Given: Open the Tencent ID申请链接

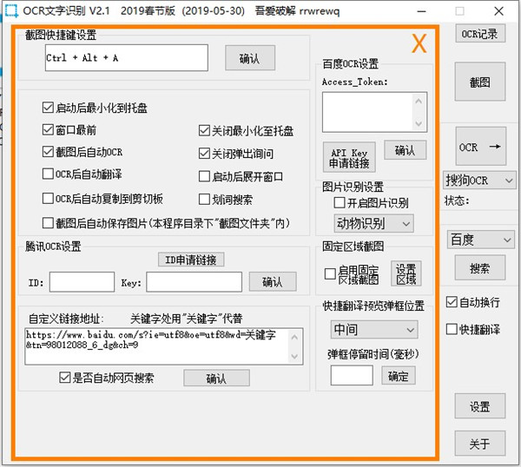Looking at the screenshot, I should click(x=191, y=260).
